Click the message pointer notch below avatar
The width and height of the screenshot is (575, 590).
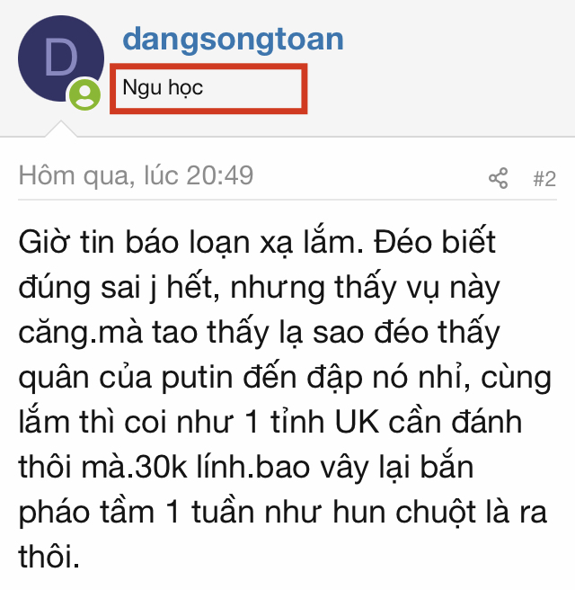point(61,129)
